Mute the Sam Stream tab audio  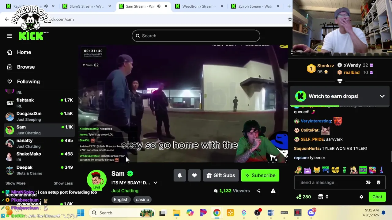tap(159, 6)
